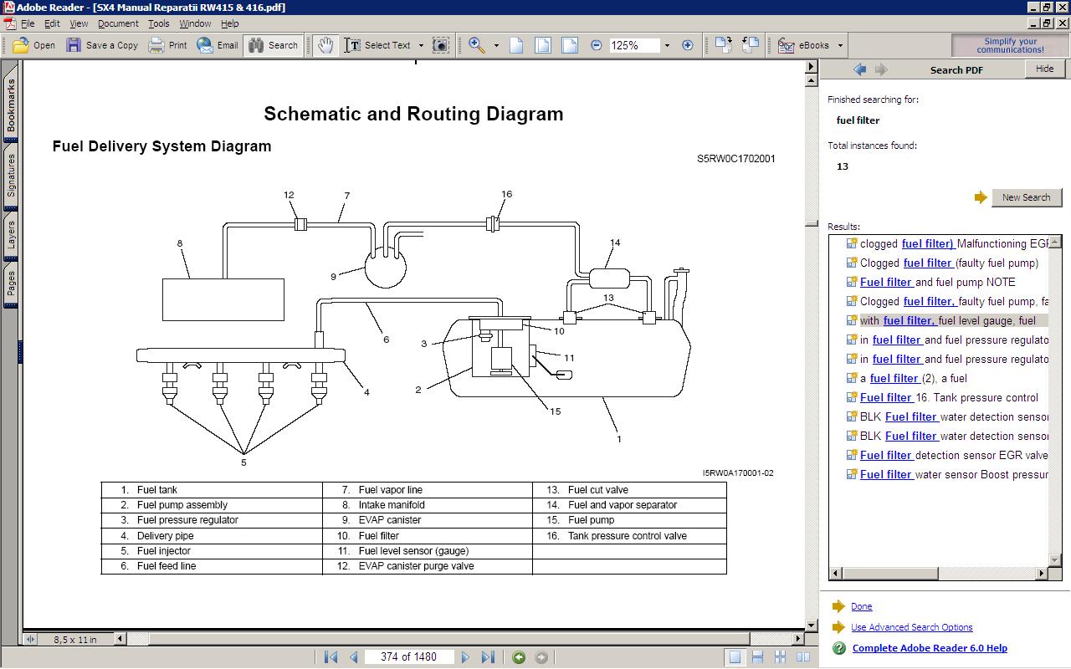Click the Zoom In magnifier tool

point(477,45)
